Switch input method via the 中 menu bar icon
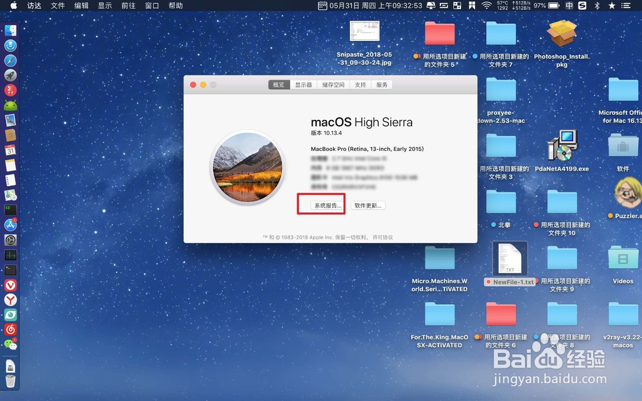The height and width of the screenshot is (401, 642). (x=568, y=6)
